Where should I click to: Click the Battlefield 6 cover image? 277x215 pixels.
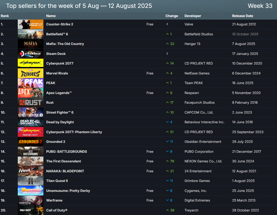click(30, 34)
